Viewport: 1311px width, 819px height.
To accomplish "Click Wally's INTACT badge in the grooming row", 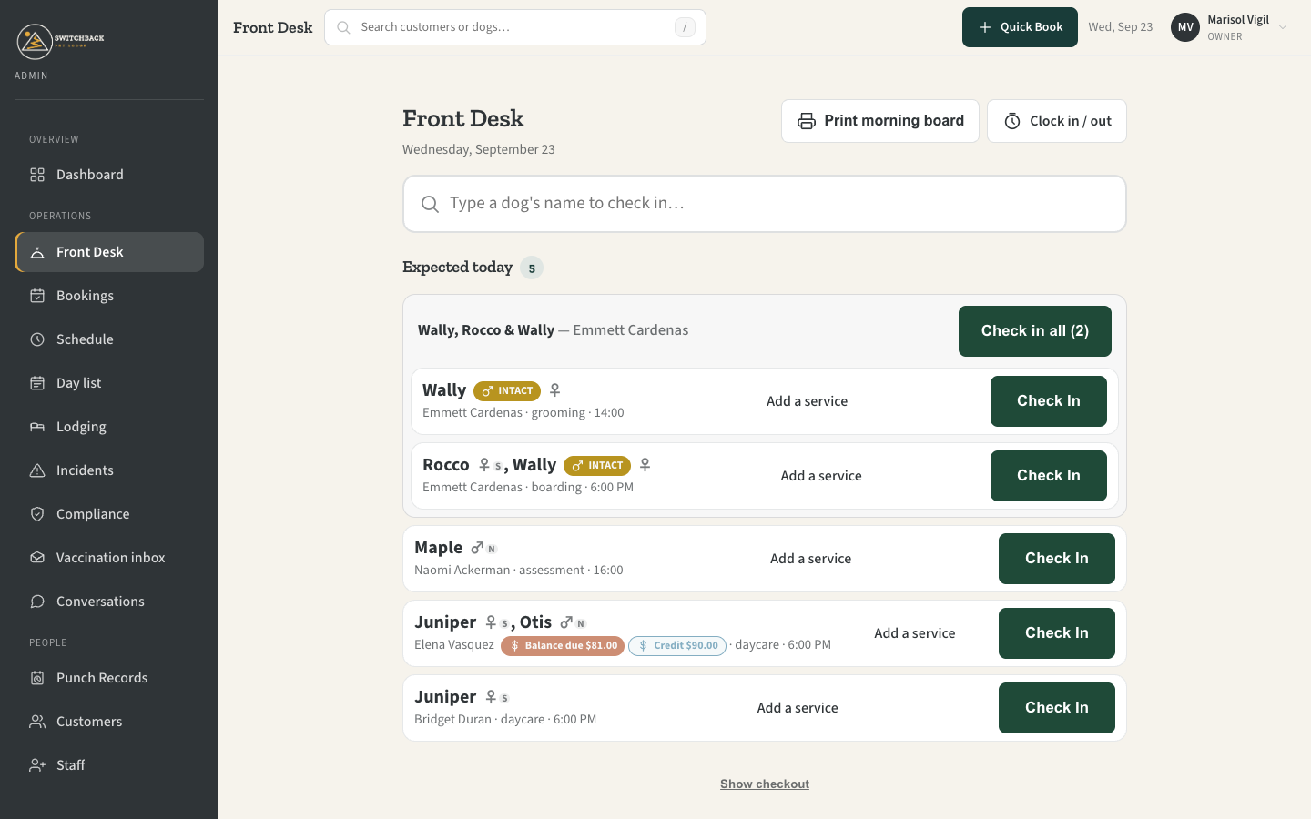I will click(507, 391).
